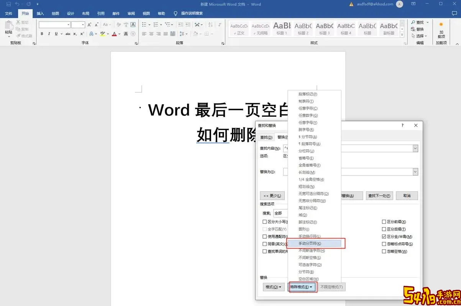Click the Paste button
The height and width of the screenshot is (306, 461).
click(8, 28)
